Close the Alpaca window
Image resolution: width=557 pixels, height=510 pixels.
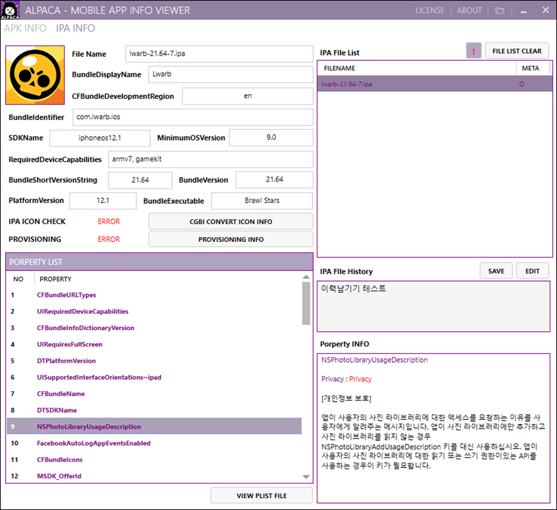pyautogui.click(x=546, y=11)
